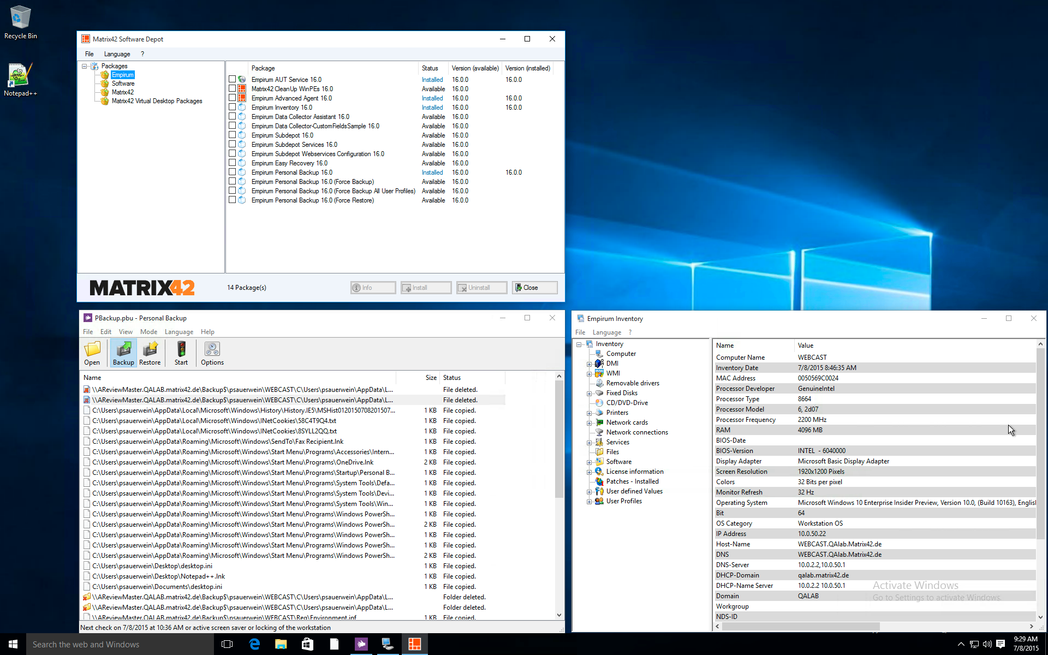Check the Empirum Advanced Agent 16.0 checkbox
1048x655 pixels.
tap(233, 98)
